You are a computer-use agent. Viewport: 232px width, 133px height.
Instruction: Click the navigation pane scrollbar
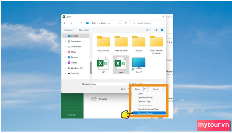click(91, 68)
